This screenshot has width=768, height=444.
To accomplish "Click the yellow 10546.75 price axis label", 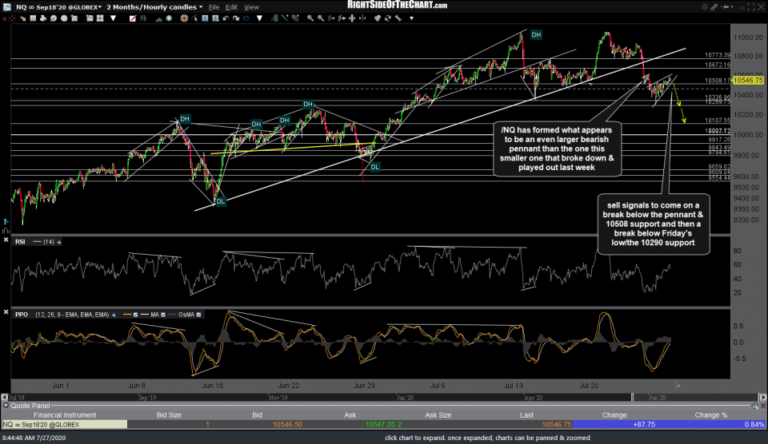I will [749, 80].
